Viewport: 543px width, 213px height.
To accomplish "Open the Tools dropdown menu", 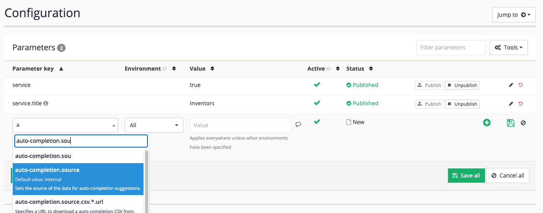I will 508,47.
